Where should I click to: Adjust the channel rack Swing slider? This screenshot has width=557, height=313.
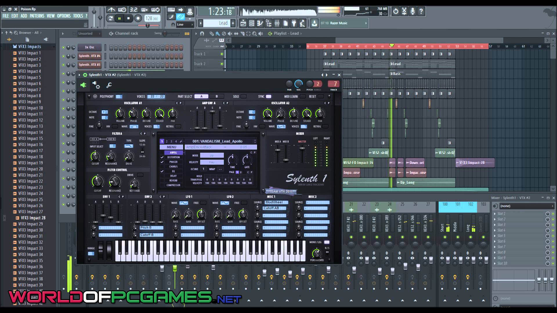coord(165,34)
